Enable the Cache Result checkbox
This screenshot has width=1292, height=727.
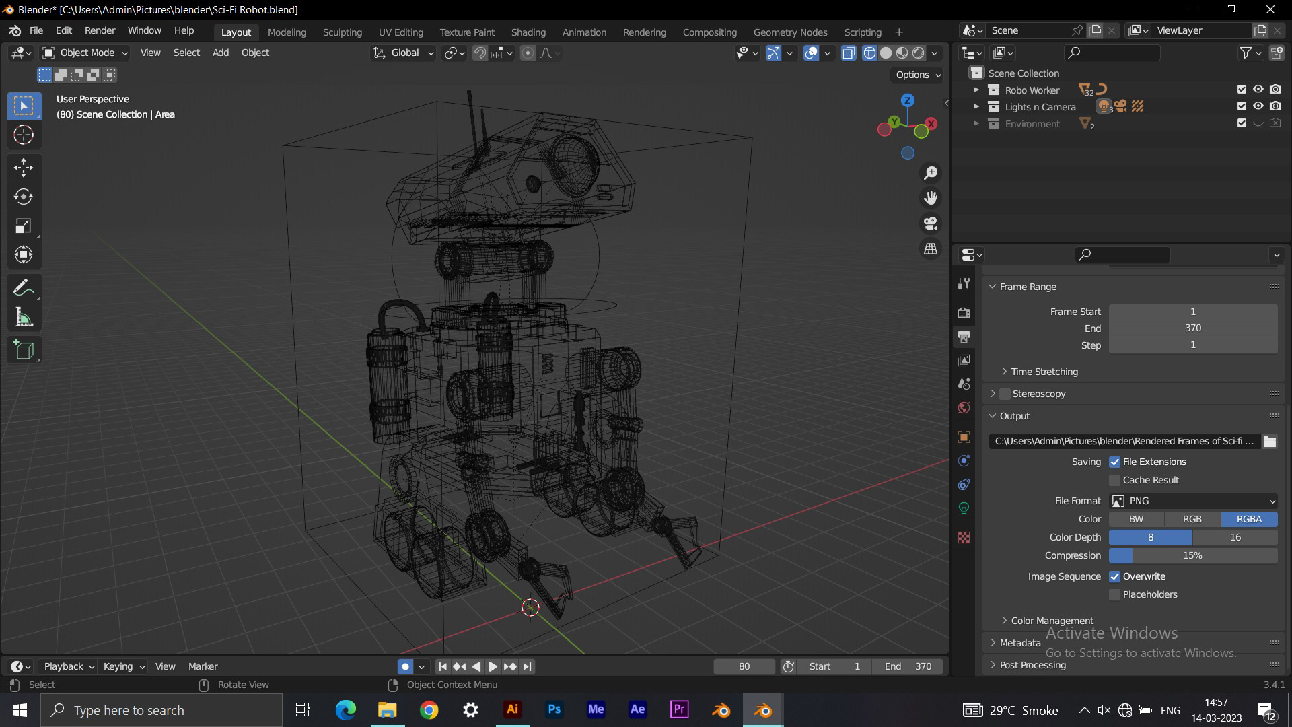1114,480
